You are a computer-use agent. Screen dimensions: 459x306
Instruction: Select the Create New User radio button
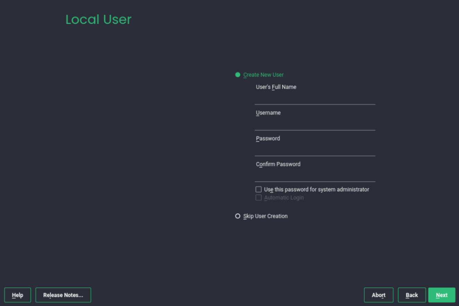(x=237, y=75)
